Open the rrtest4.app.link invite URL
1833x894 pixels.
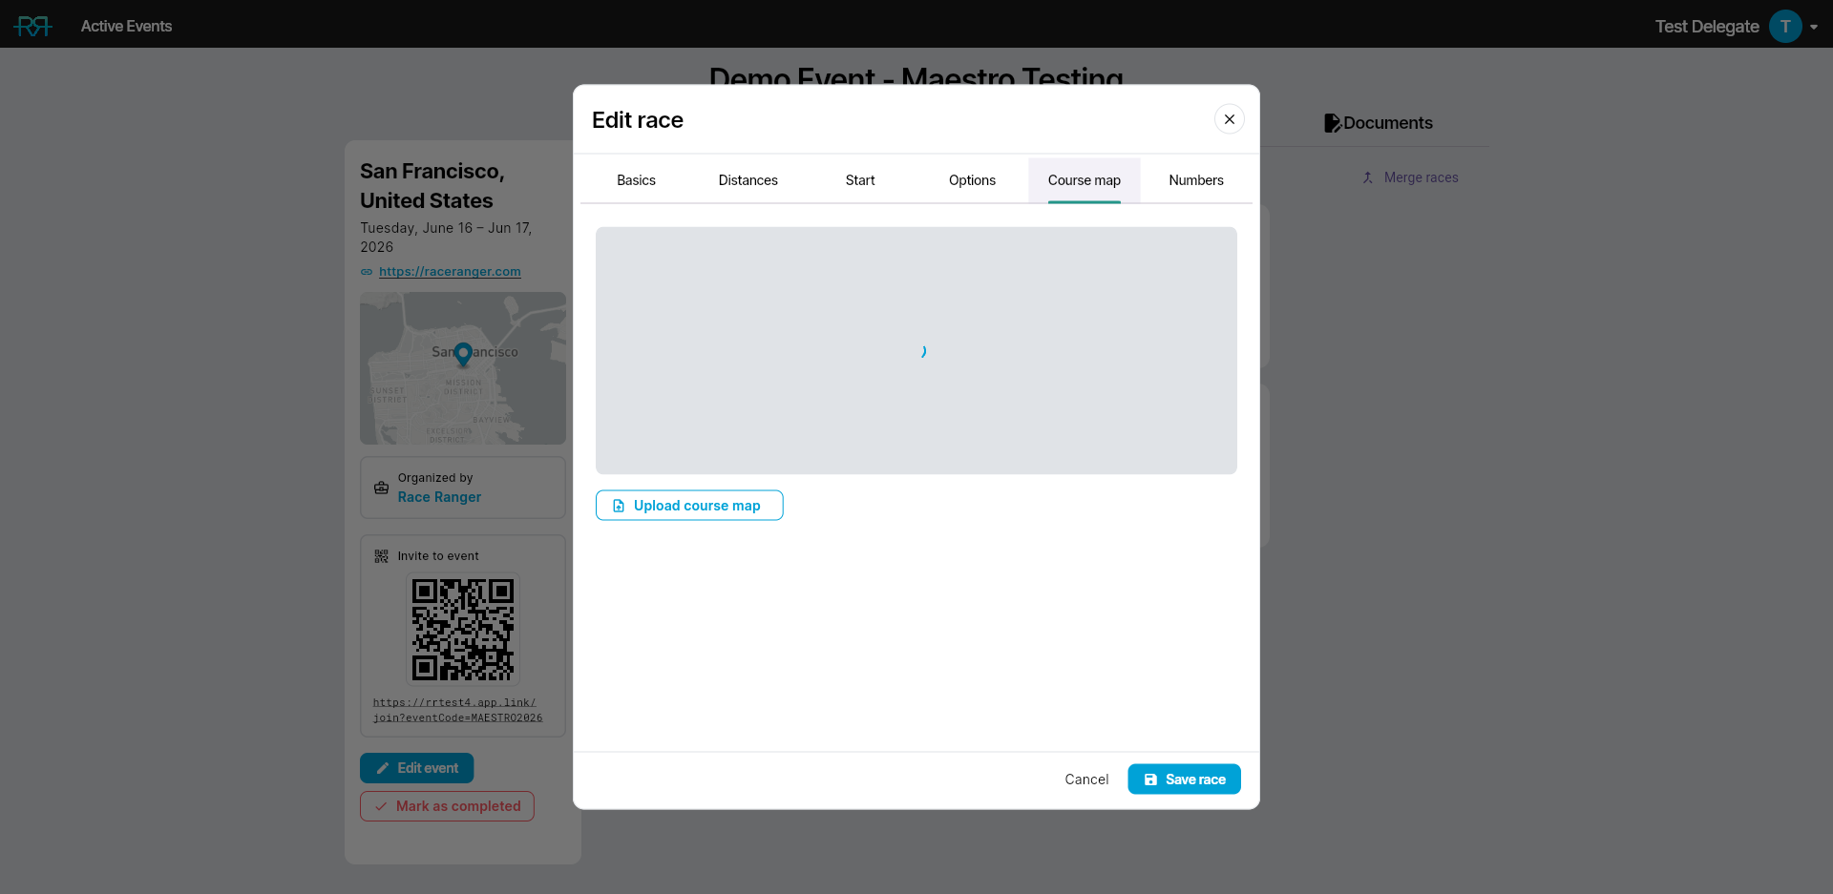[457, 710]
